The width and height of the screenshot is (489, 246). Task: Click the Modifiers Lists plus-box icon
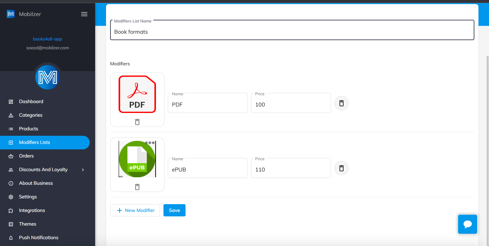[x=11, y=142]
